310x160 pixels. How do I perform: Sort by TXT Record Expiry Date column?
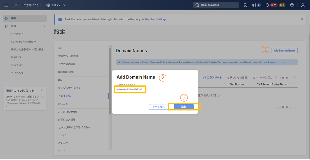coord(271,84)
